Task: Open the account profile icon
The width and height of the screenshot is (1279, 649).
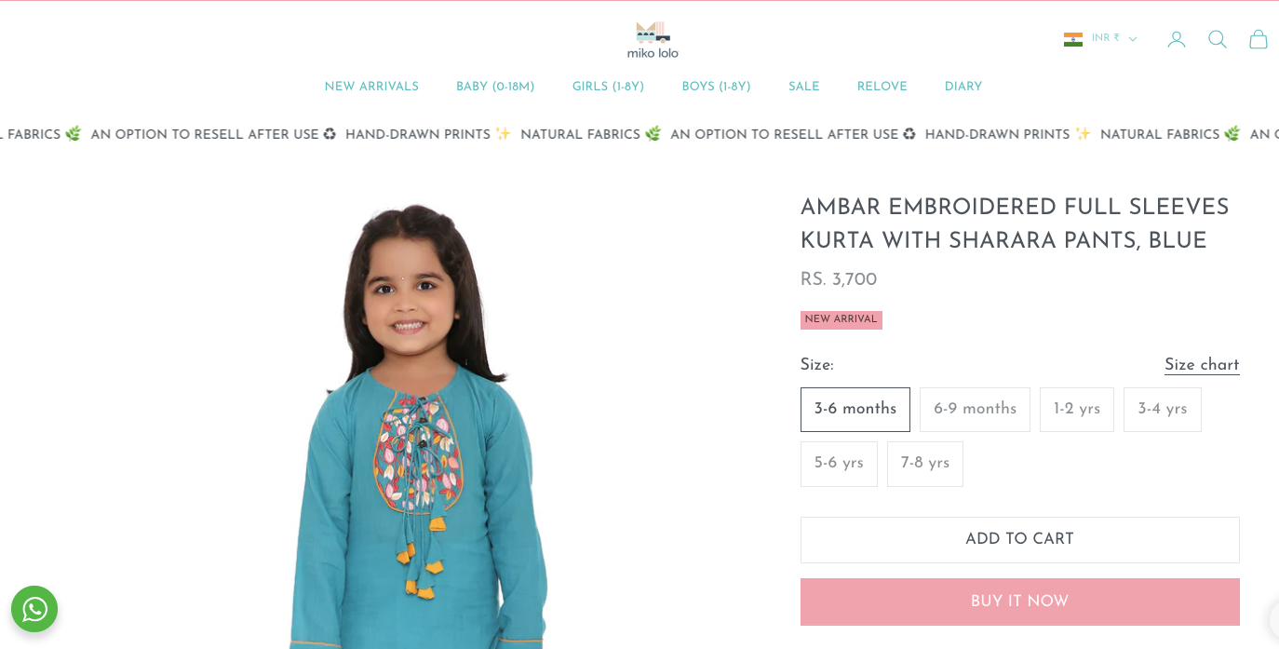Action: coord(1177,39)
